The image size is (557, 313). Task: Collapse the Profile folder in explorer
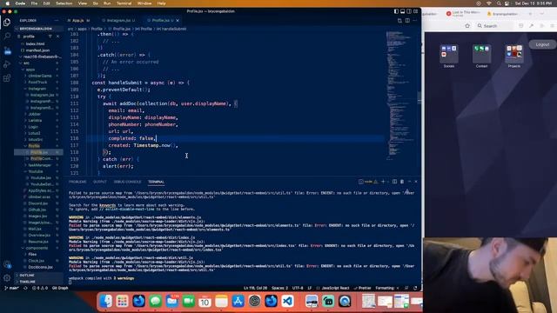pyautogui.click(x=34, y=146)
